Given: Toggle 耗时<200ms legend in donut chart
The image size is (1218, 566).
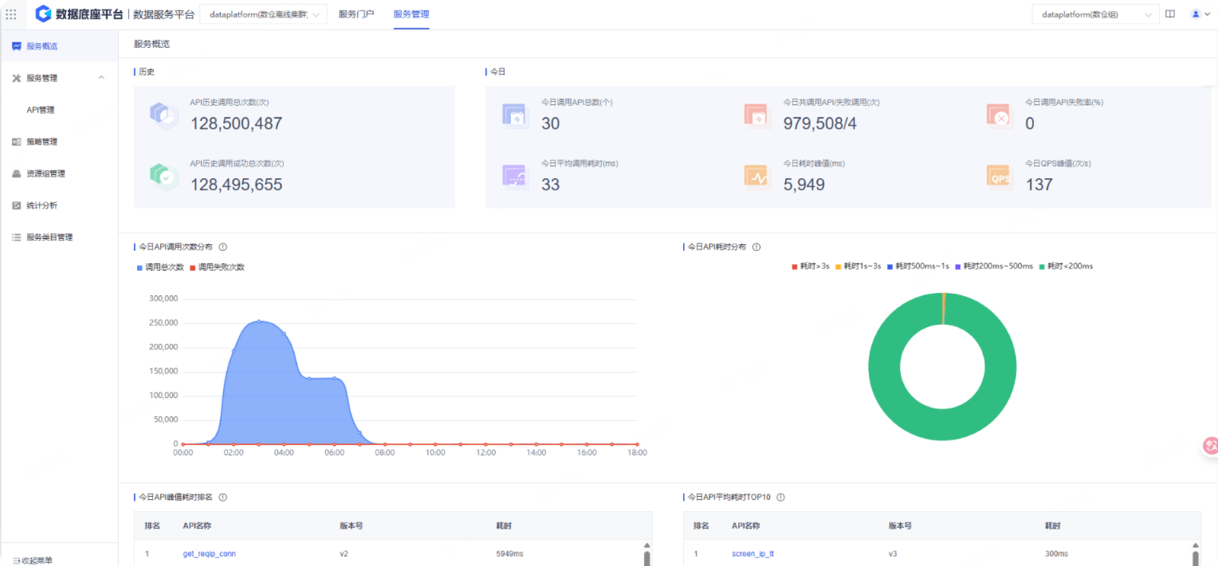Looking at the screenshot, I should (1066, 266).
